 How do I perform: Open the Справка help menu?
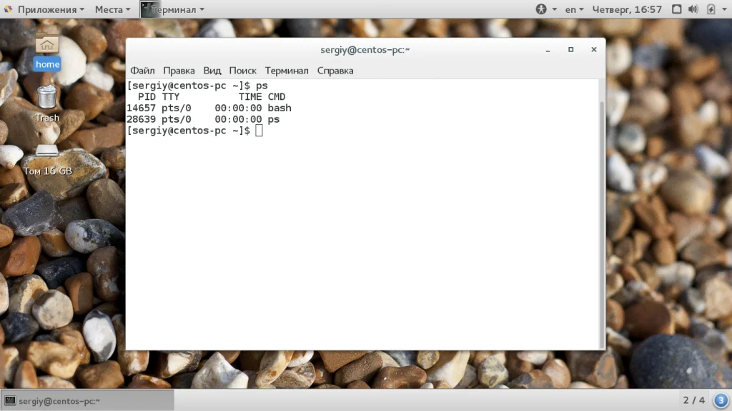click(x=335, y=71)
